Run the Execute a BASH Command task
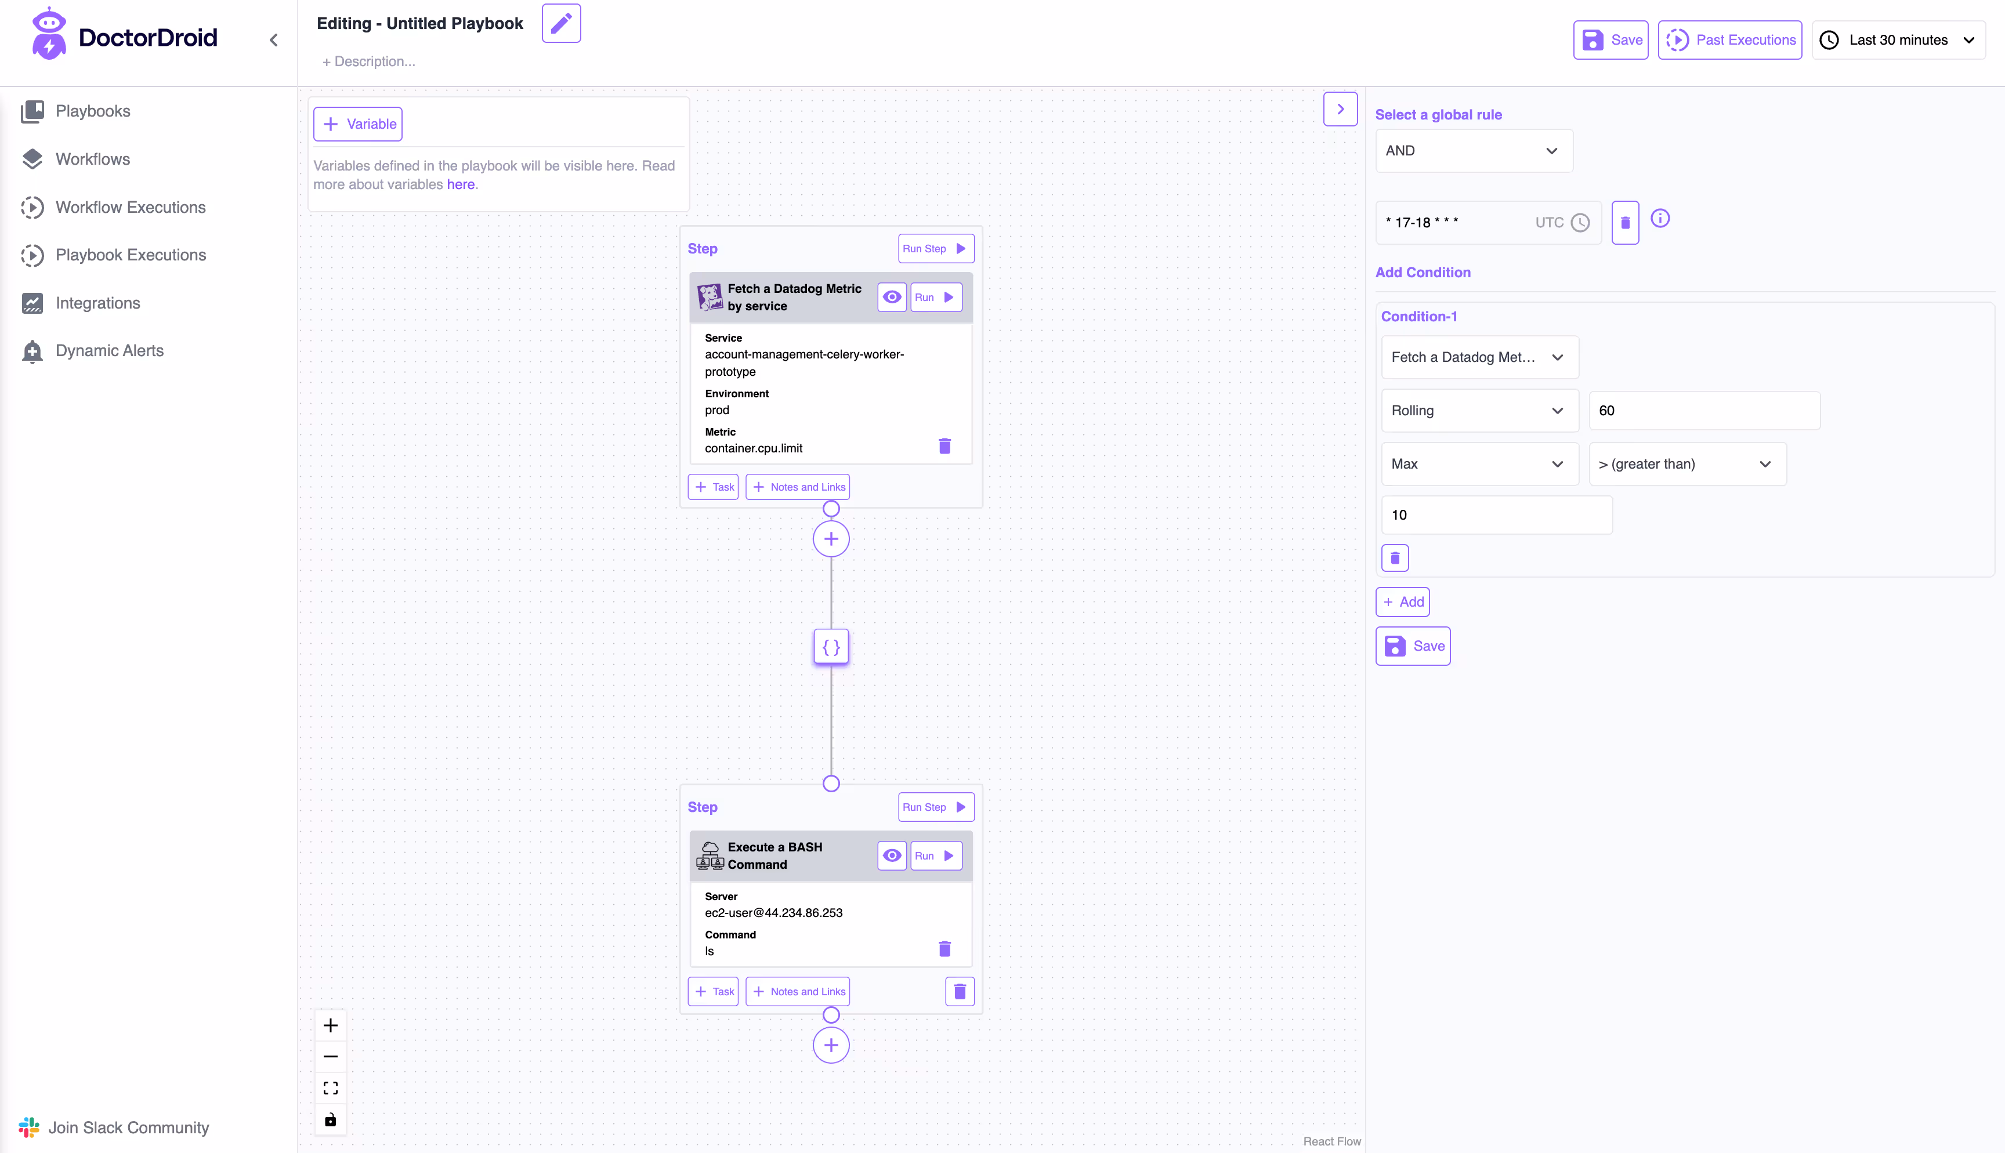 click(935, 855)
